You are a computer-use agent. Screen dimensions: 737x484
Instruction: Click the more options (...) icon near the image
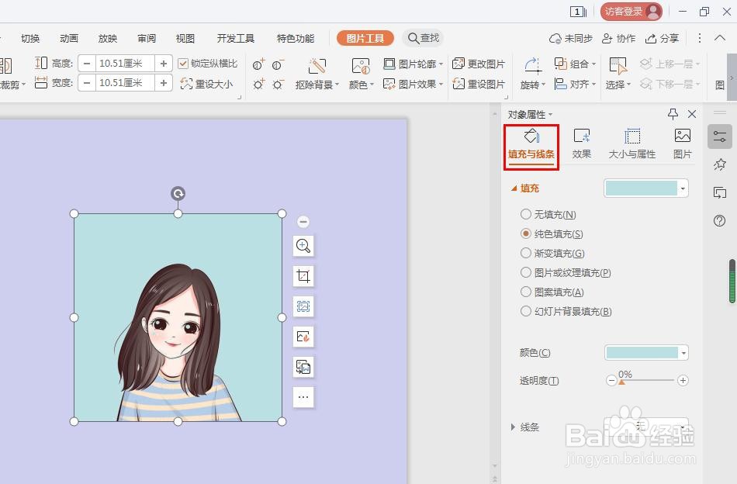click(x=303, y=397)
